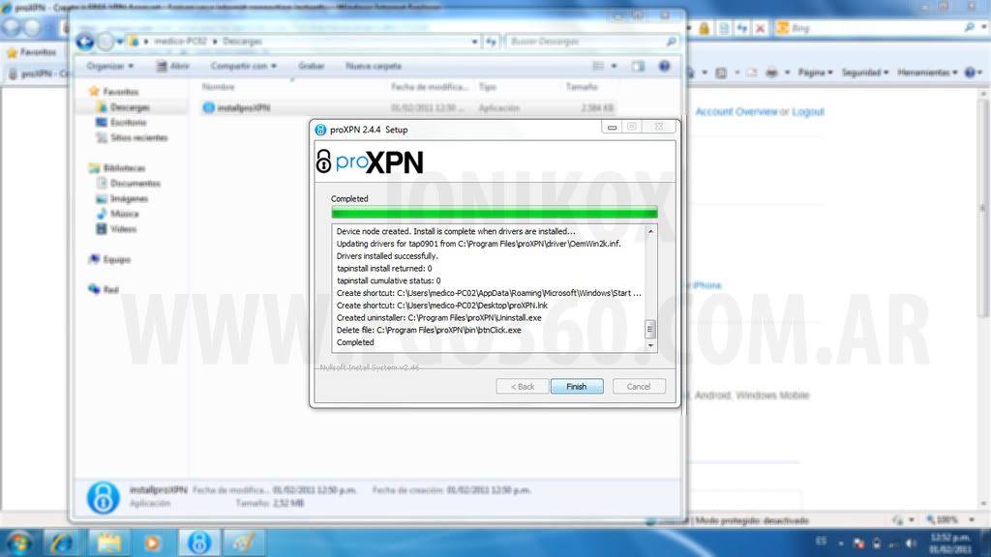Open the Favoritos button in Internet Explorer
The image size is (991, 557).
tap(32, 52)
